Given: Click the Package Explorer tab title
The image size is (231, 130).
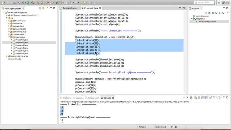Looking at the screenshot, I should [13, 9].
